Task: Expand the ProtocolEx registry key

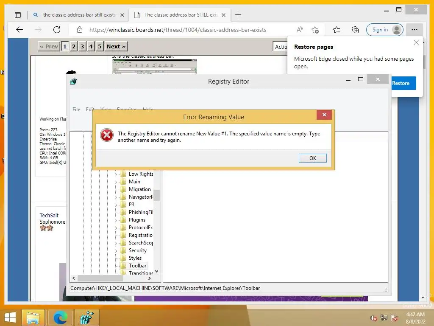Action: (116, 228)
